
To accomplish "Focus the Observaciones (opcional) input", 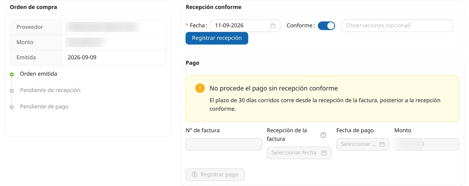I will tap(397, 26).
